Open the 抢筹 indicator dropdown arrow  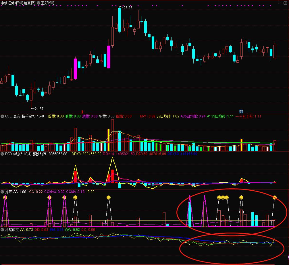(2, 192)
